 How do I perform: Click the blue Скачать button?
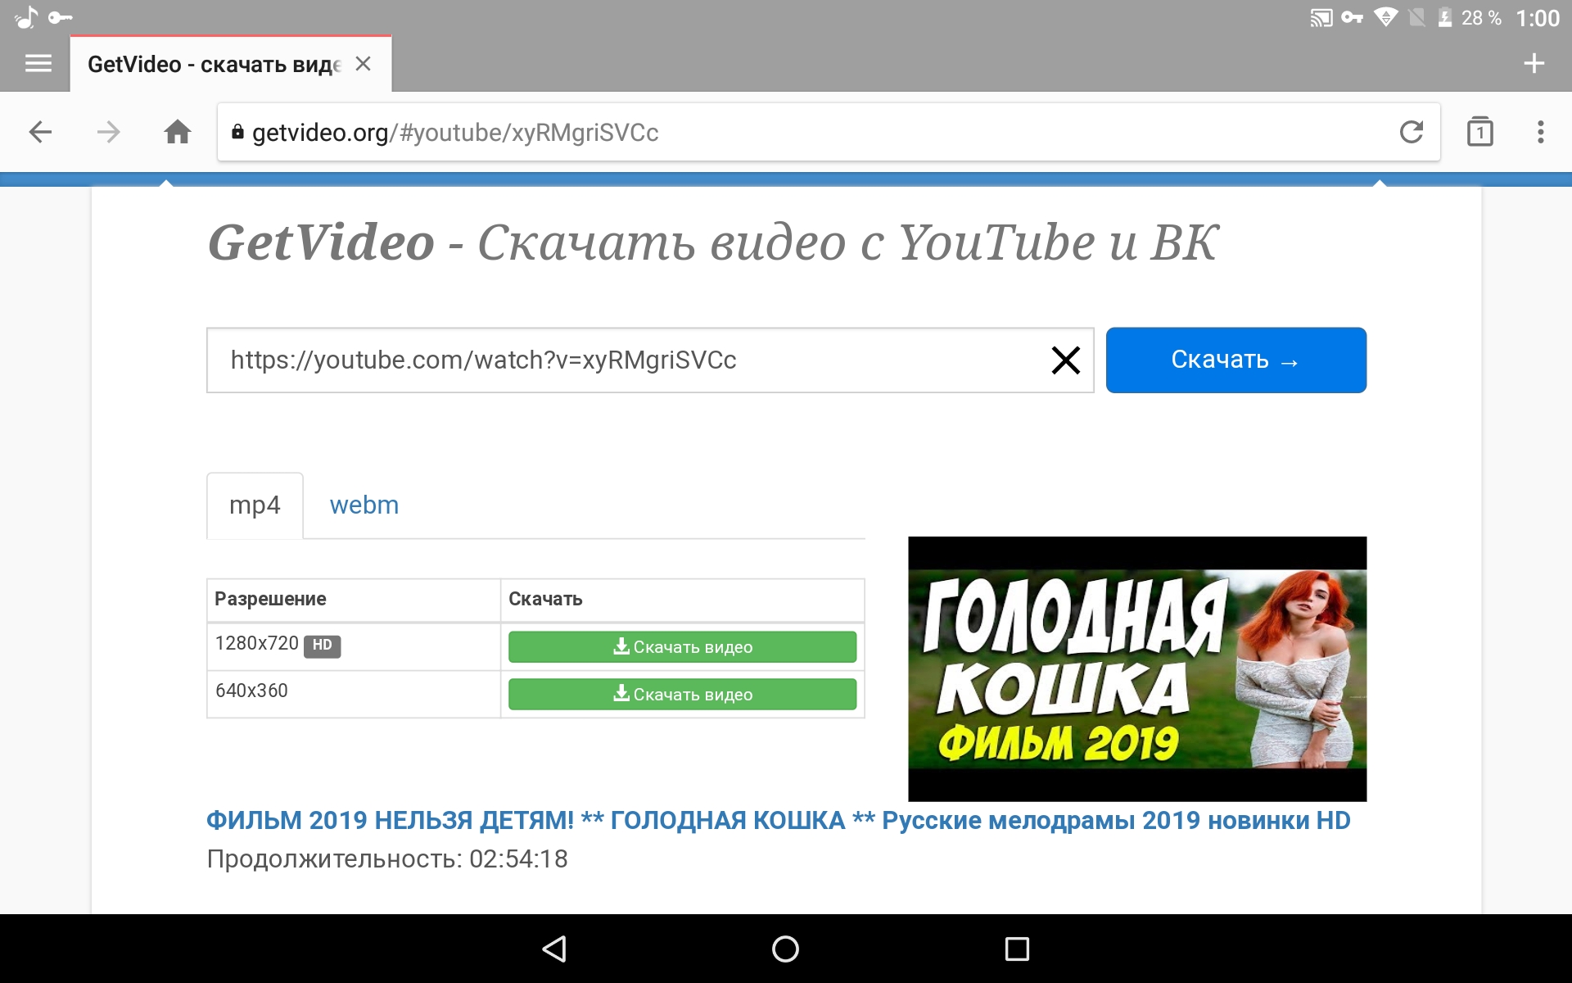pyautogui.click(x=1235, y=360)
